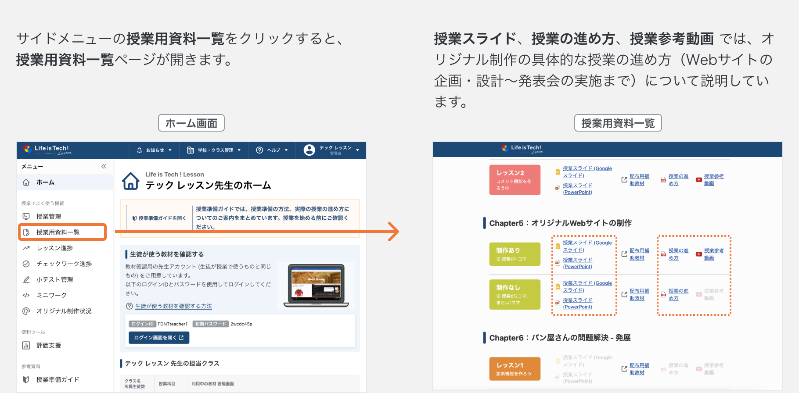Screen dimensions: 799x393
Task: Click the チェックワーク進捗 checkmark icon
Action: (x=26, y=264)
